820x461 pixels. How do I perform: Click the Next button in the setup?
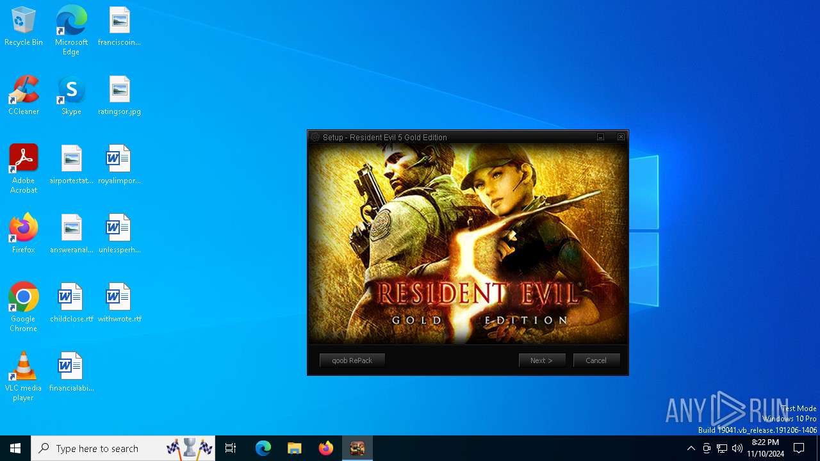point(542,360)
